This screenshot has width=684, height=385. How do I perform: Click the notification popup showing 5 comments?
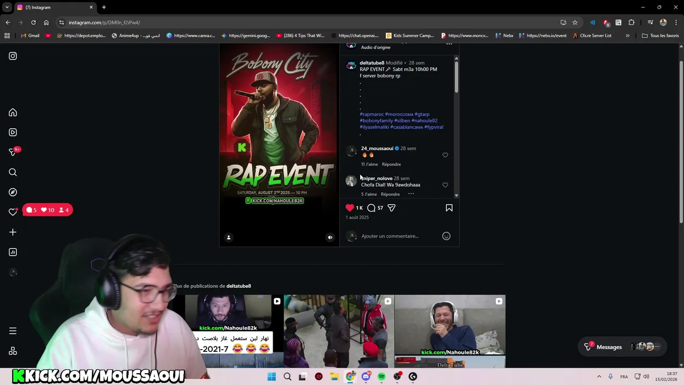[x=48, y=210]
